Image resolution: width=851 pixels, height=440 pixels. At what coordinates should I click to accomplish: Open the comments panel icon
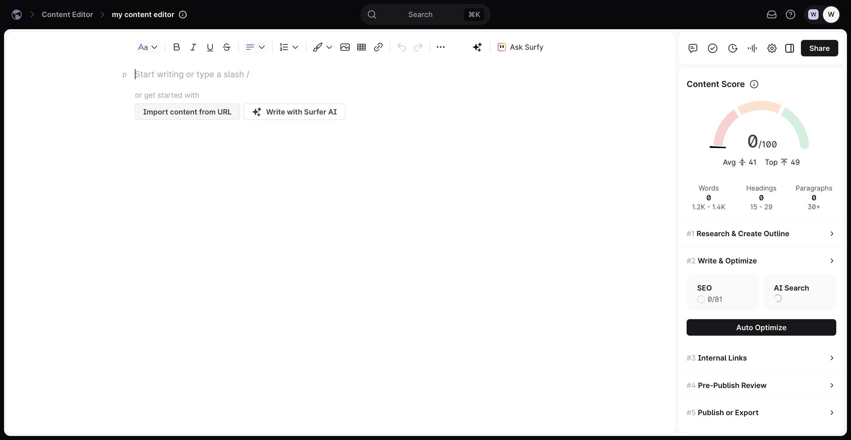pyautogui.click(x=693, y=48)
